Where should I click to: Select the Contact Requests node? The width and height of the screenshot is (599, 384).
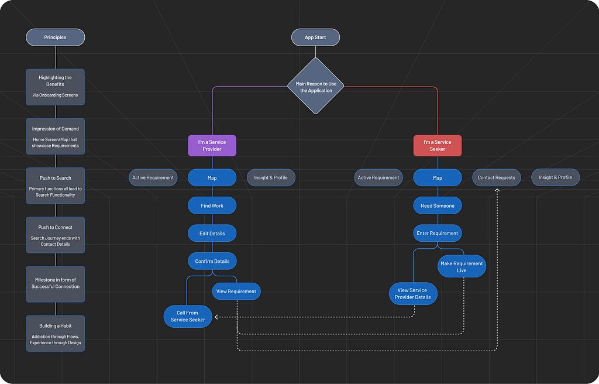[x=496, y=177]
